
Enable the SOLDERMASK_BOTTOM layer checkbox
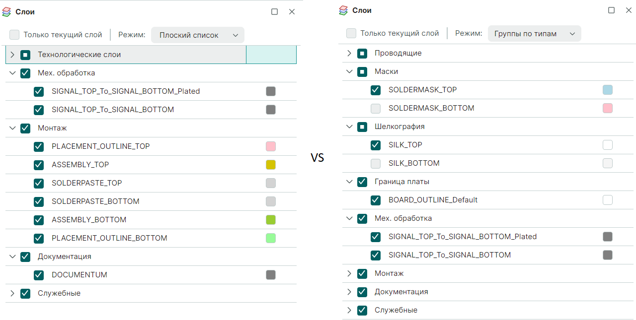(x=376, y=108)
